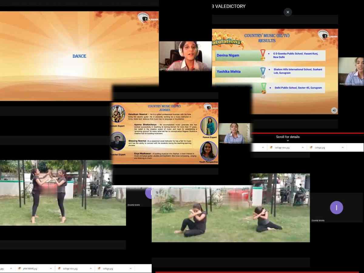This screenshot has width=364, height=273.
Task: Select the DANCE title slide
Action: click(x=79, y=56)
